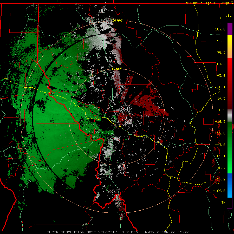Click the 92.3 value on velocity scale
The image size is (234, 234).
pos(221,41)
